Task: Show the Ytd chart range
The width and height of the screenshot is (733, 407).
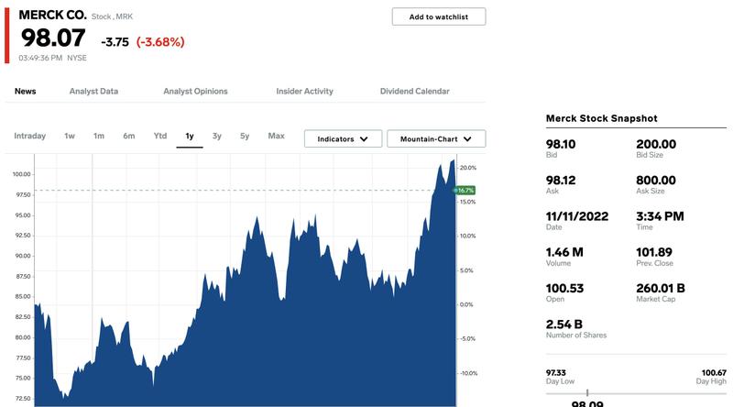Action: (x=160, y=136)
